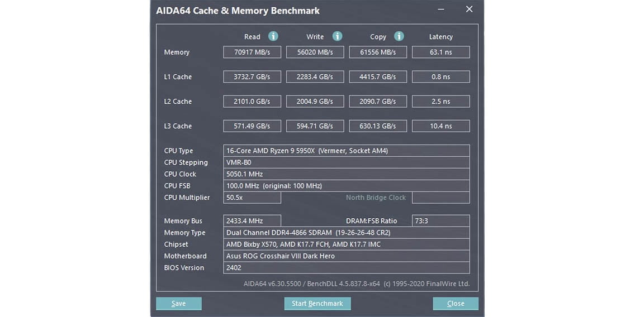The image size is (635, 317).
Task: Click the CPU Clock label
Action: [180, 174]
